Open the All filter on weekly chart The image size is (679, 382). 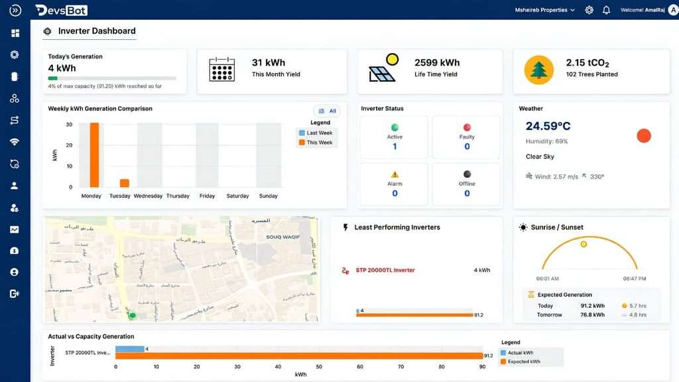tap(327, 111)
